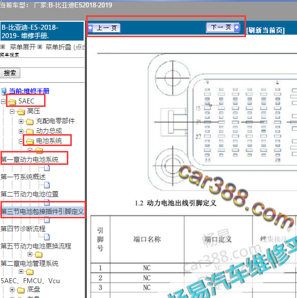297x298 pixels.
Task: Click the 动力总成 folder icon
Action: 30,131
